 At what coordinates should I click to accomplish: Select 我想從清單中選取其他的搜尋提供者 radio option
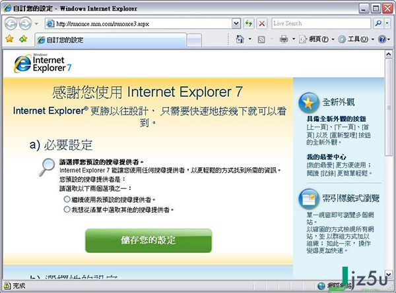click(67, 209)
